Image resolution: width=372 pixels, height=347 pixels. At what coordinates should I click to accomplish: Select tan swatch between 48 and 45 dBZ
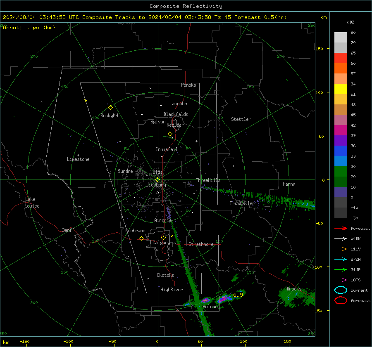(x=341, y=109)
